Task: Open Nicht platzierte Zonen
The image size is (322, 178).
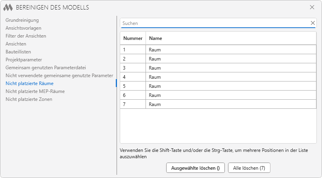Action: tap(29, 99)
